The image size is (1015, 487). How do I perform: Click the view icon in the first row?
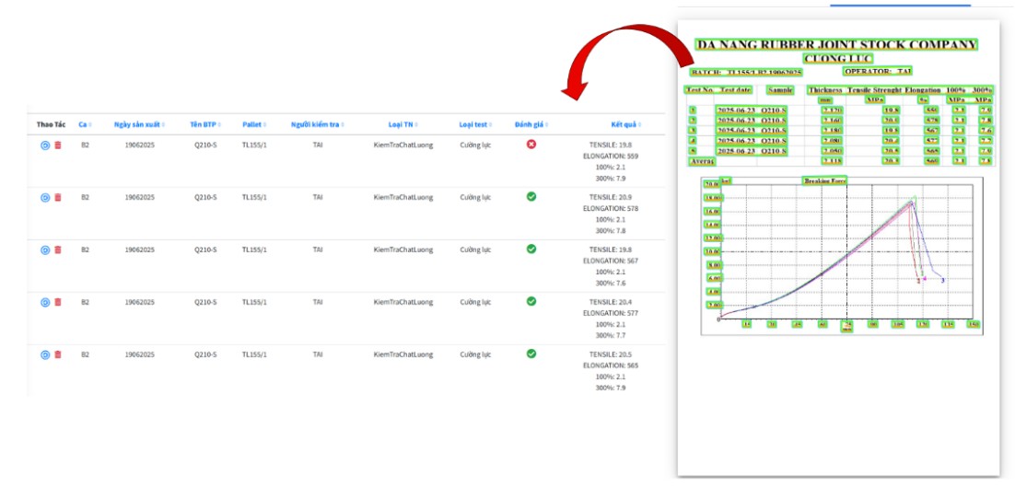[x=45, y=145]
